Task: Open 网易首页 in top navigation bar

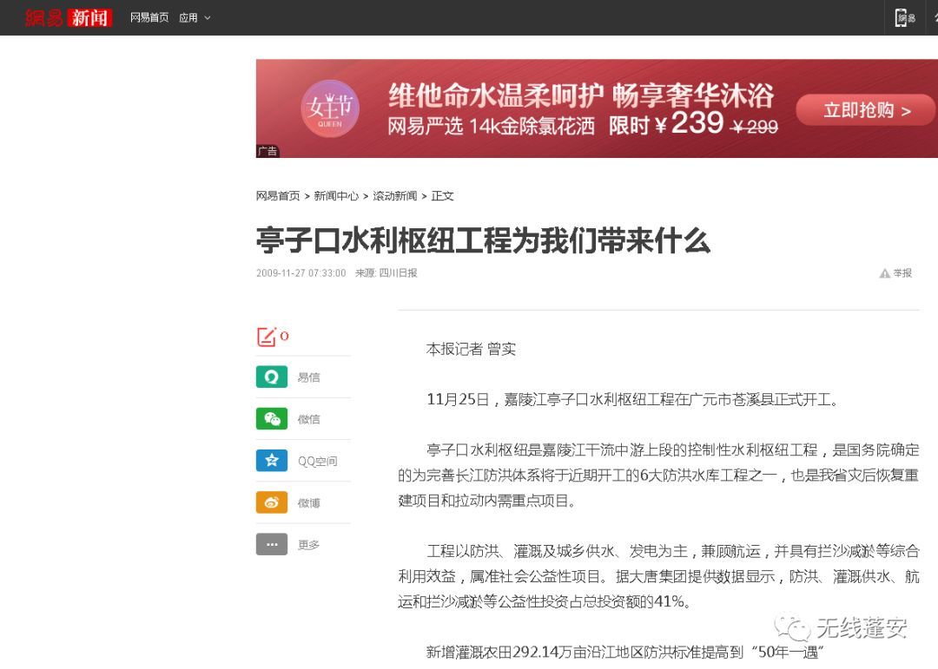Action: coord(149,17)
